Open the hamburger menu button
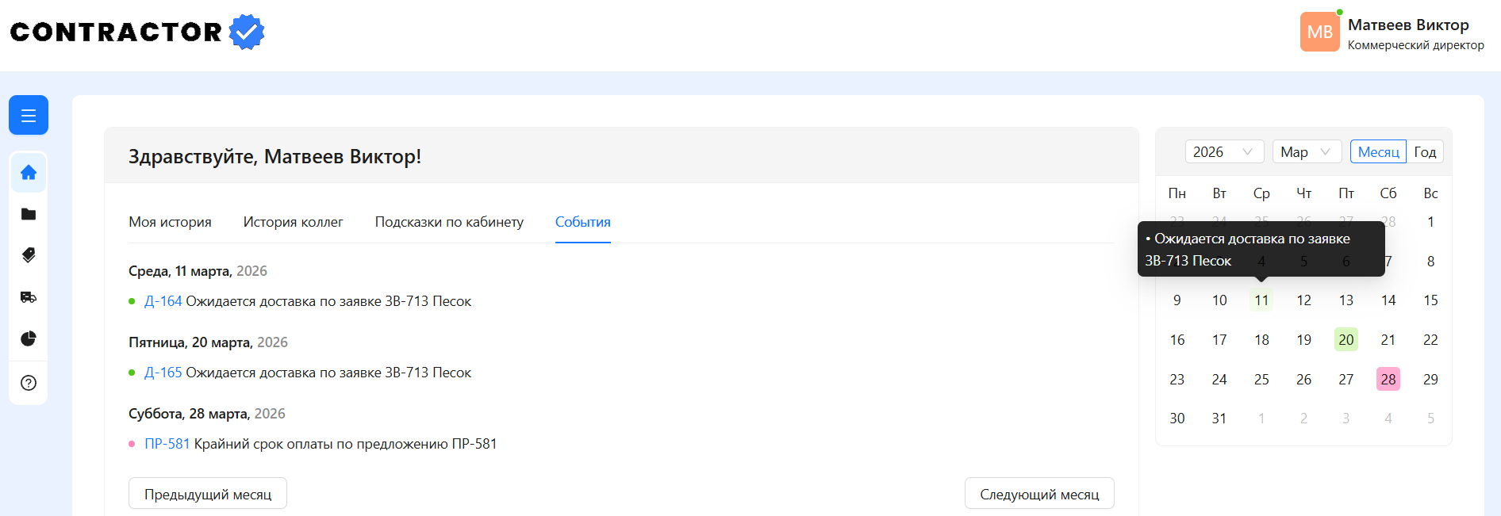The image size is (1501, 516). point(29,116)
